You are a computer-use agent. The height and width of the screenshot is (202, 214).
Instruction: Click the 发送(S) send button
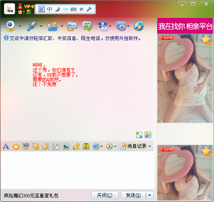pos(133,195)
